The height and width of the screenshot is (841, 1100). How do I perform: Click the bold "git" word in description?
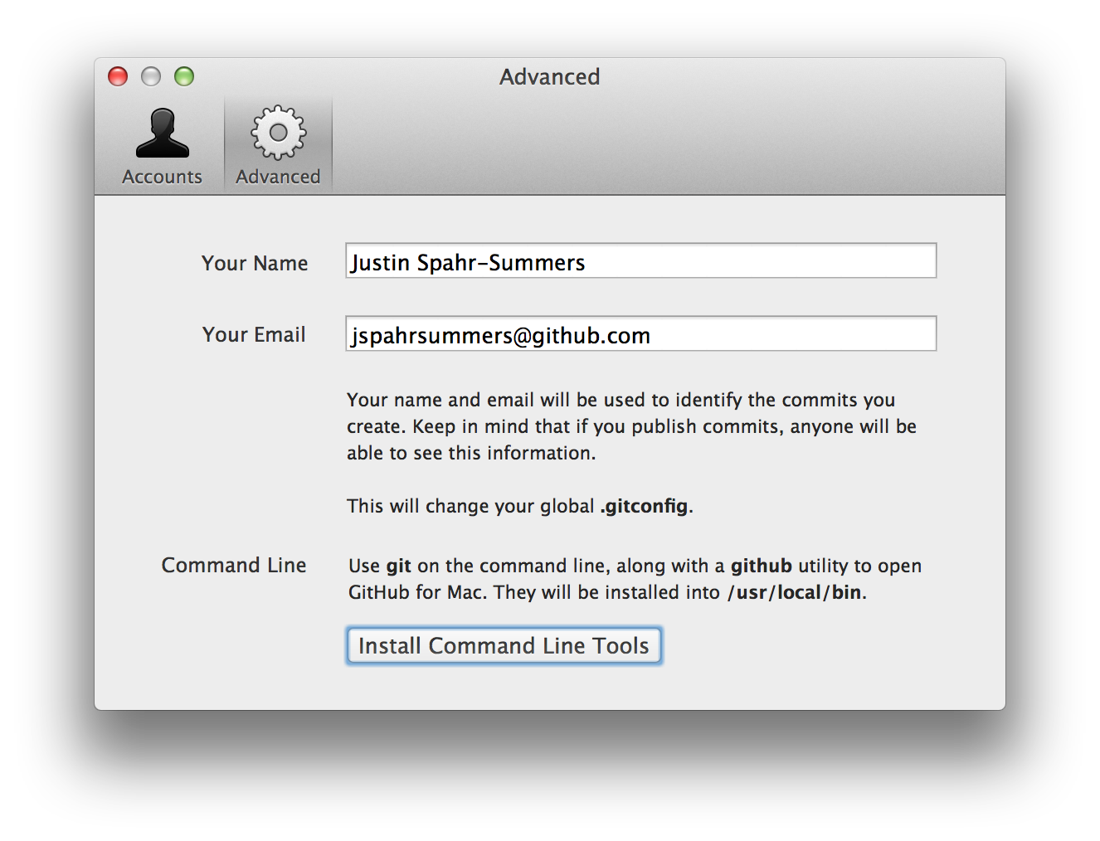click(398, 566)
